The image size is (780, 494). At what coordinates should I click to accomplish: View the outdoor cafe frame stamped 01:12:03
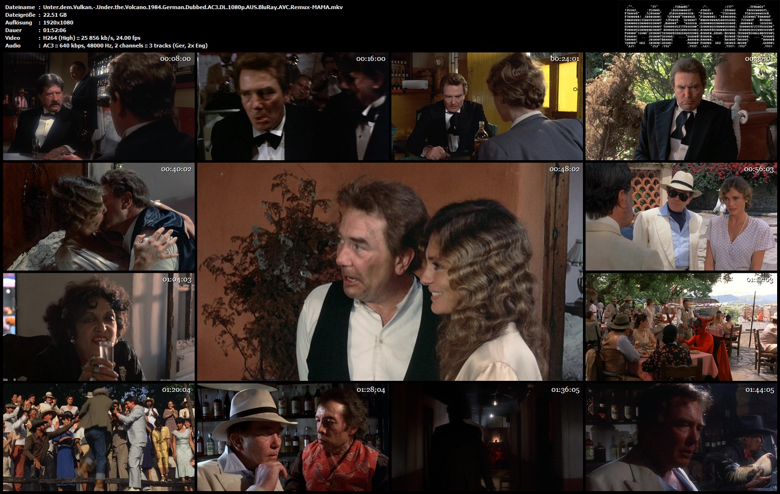[681, 327]
